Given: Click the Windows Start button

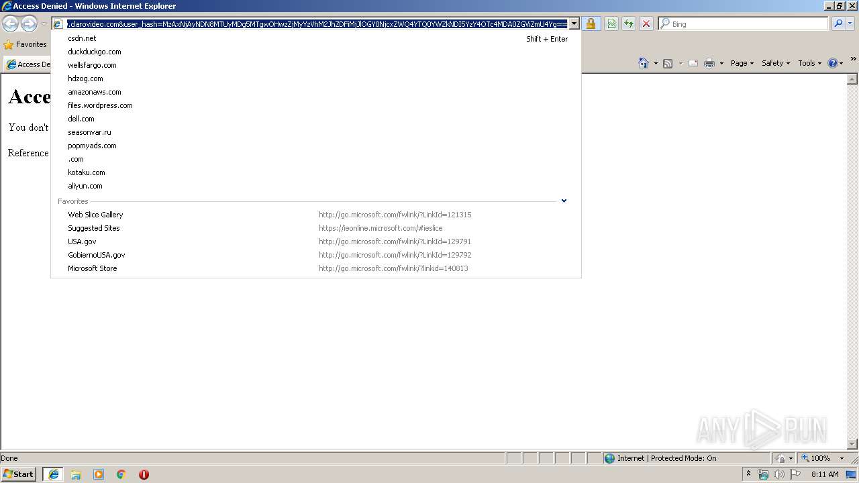Looking at the screenshot, I should point(19,474).
